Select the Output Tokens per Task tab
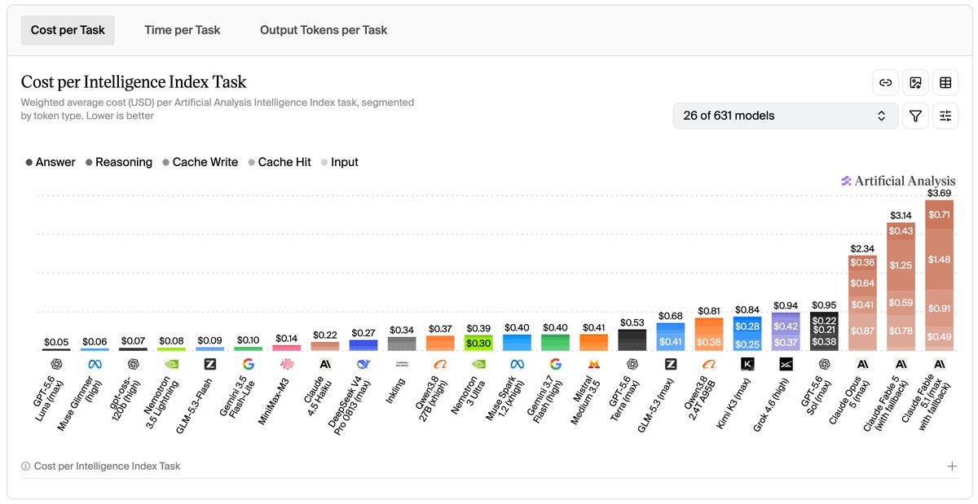This screenshot has height=504, width=978. click(x=324, y=30)
